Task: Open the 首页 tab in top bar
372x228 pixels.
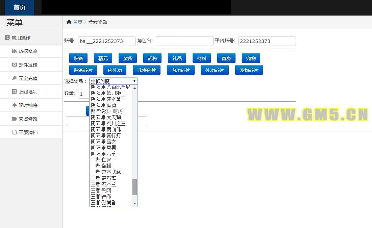Action: coord(20,7)
